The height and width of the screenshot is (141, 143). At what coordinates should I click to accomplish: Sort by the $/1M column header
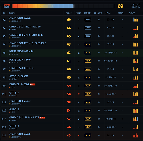(108, 13)
